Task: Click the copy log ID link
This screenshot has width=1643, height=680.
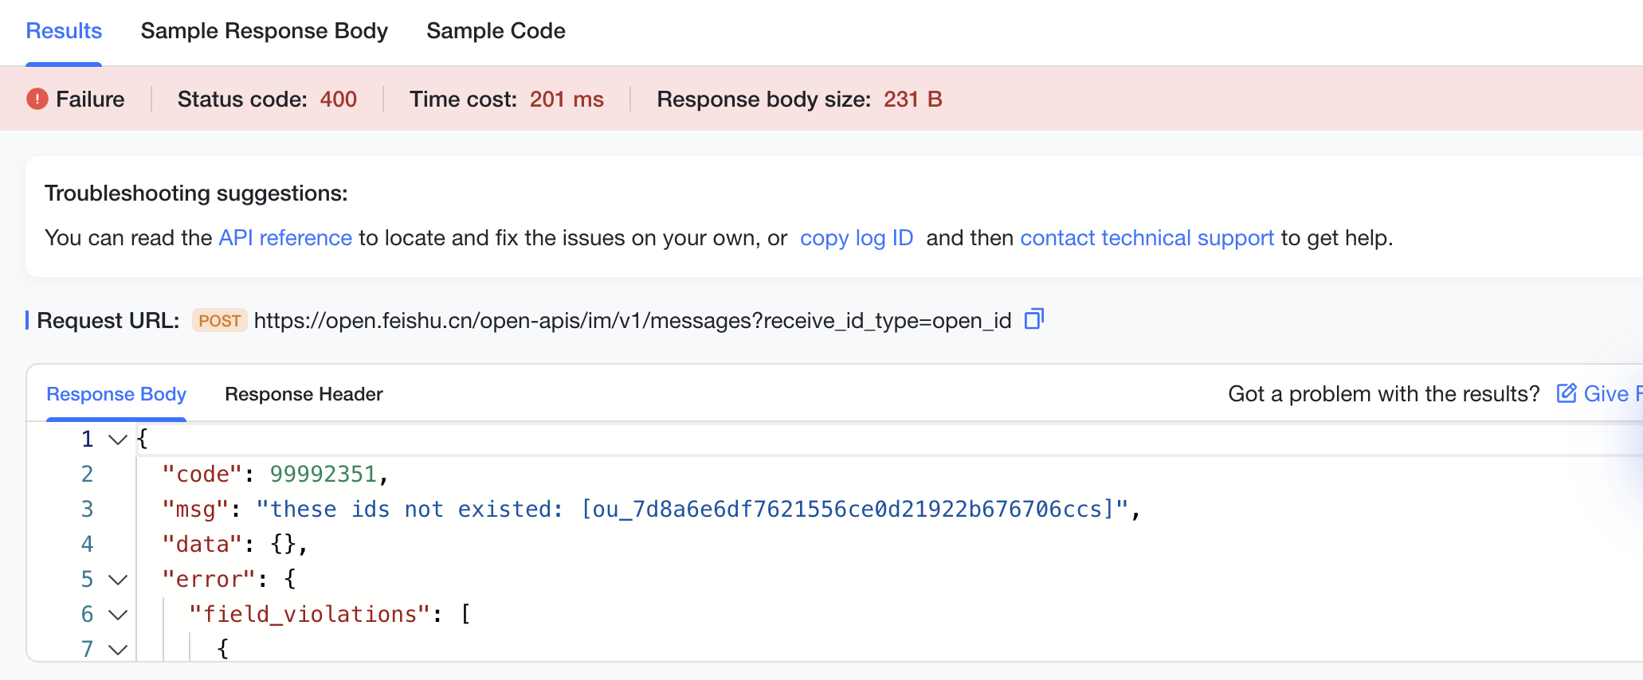Action: coord(856,238)
